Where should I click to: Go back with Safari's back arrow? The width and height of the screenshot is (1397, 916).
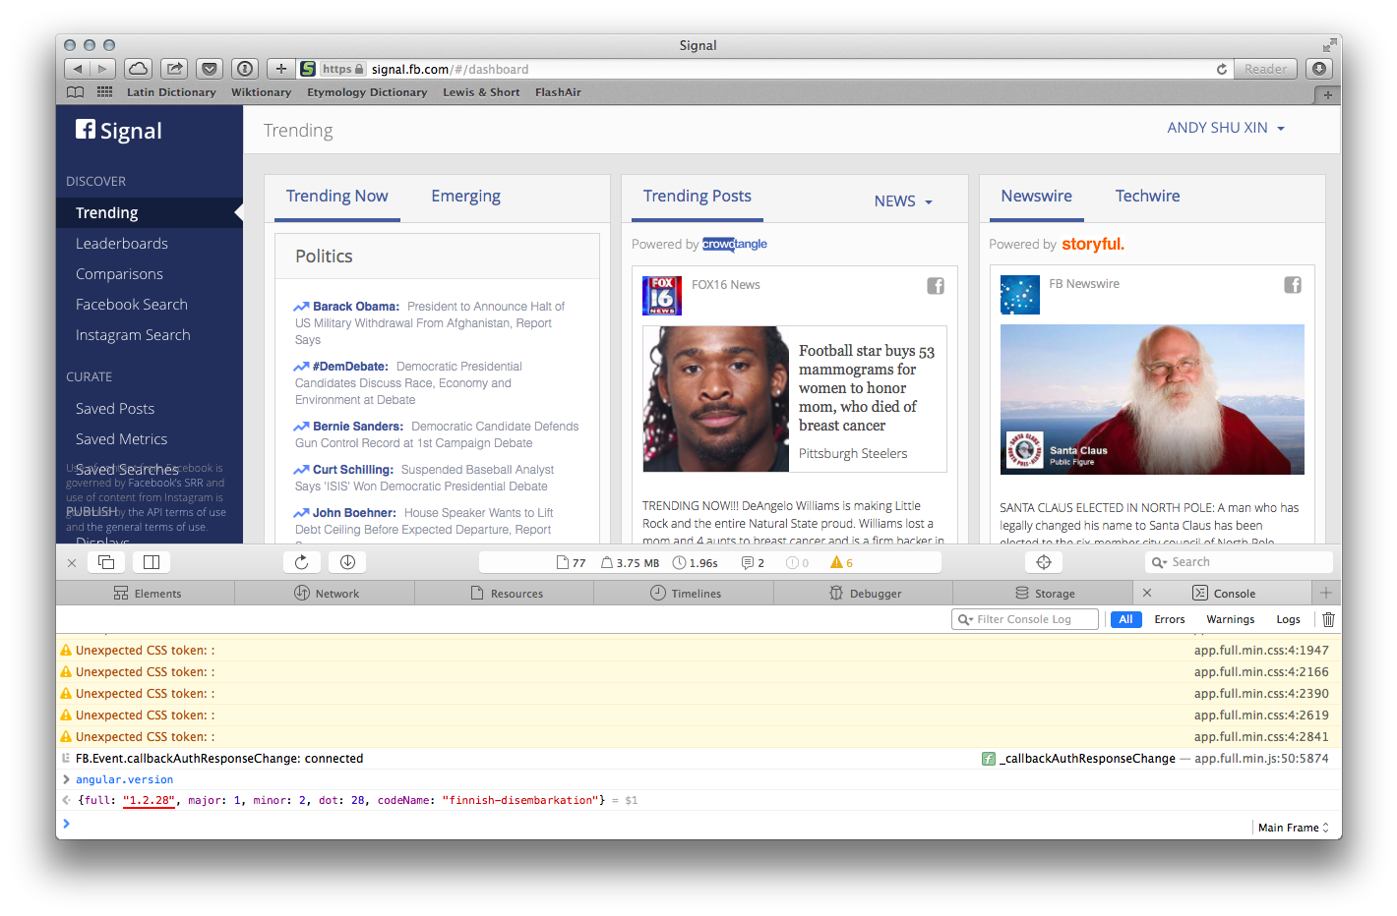78,69
